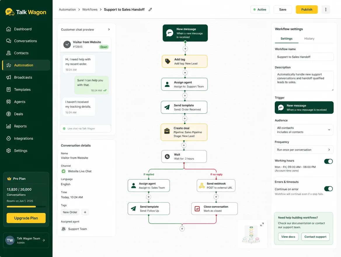Click the Trigger New message card in settings
The height and width of the screenshot is (257, 341).
click(304, 107)
